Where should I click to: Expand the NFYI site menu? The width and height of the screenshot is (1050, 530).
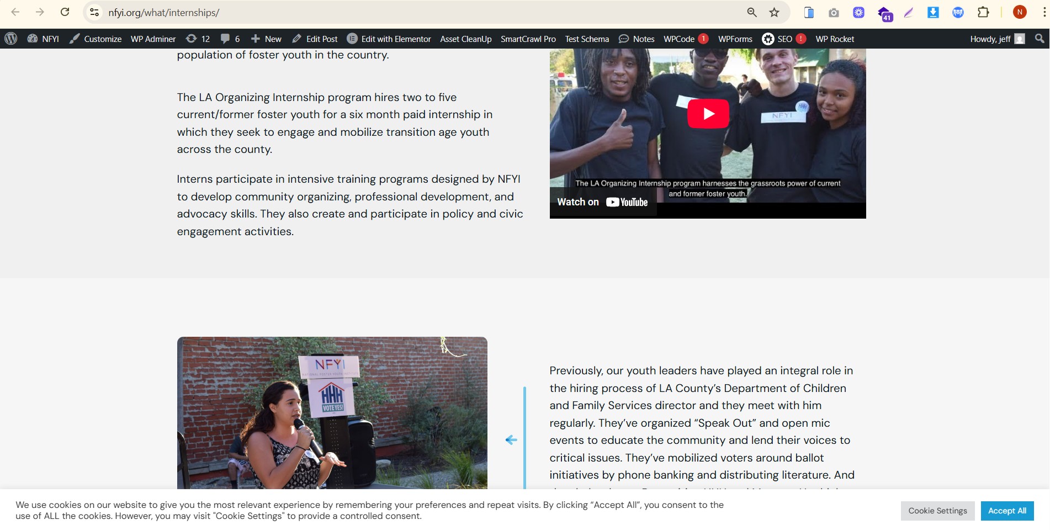coord(43,39)
